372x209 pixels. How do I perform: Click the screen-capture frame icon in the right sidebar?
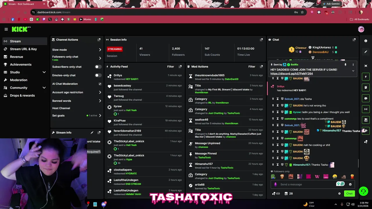pyautogui.click(x=366, y=66)
